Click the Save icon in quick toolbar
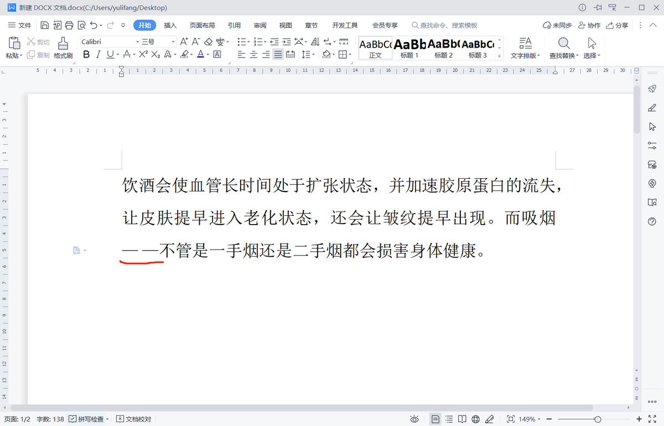664x426 pixels. pyautogui.click(x=45, y=25)
